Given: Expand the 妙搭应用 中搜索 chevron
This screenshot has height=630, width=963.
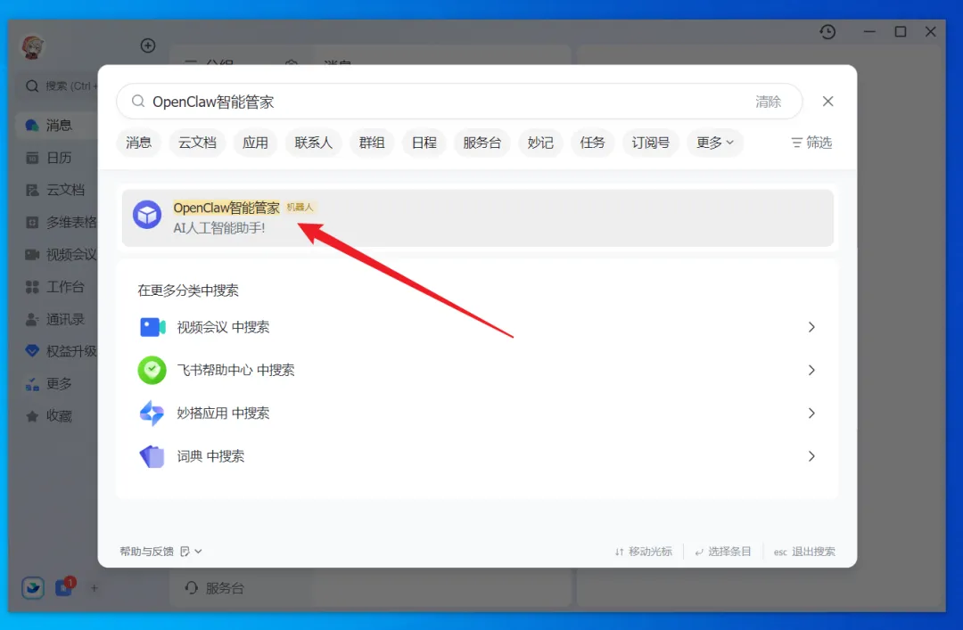Looking at the screenshot, I should pyautogui.click(x=811, y=413).
